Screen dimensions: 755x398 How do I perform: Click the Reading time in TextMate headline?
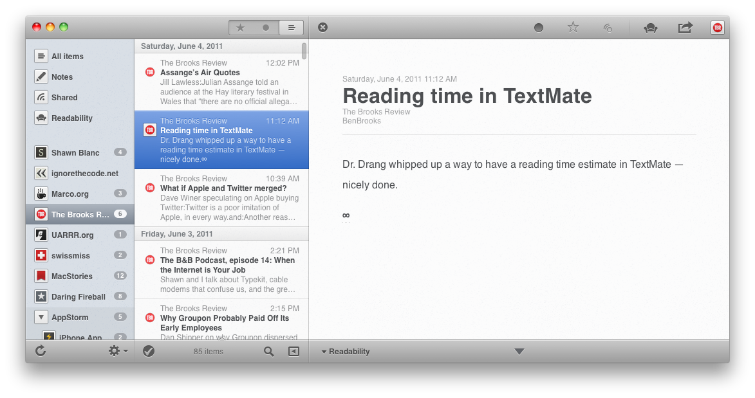(467, 96)
